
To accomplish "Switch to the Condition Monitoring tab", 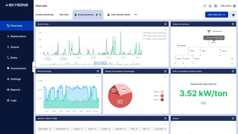I will (44, 15).
